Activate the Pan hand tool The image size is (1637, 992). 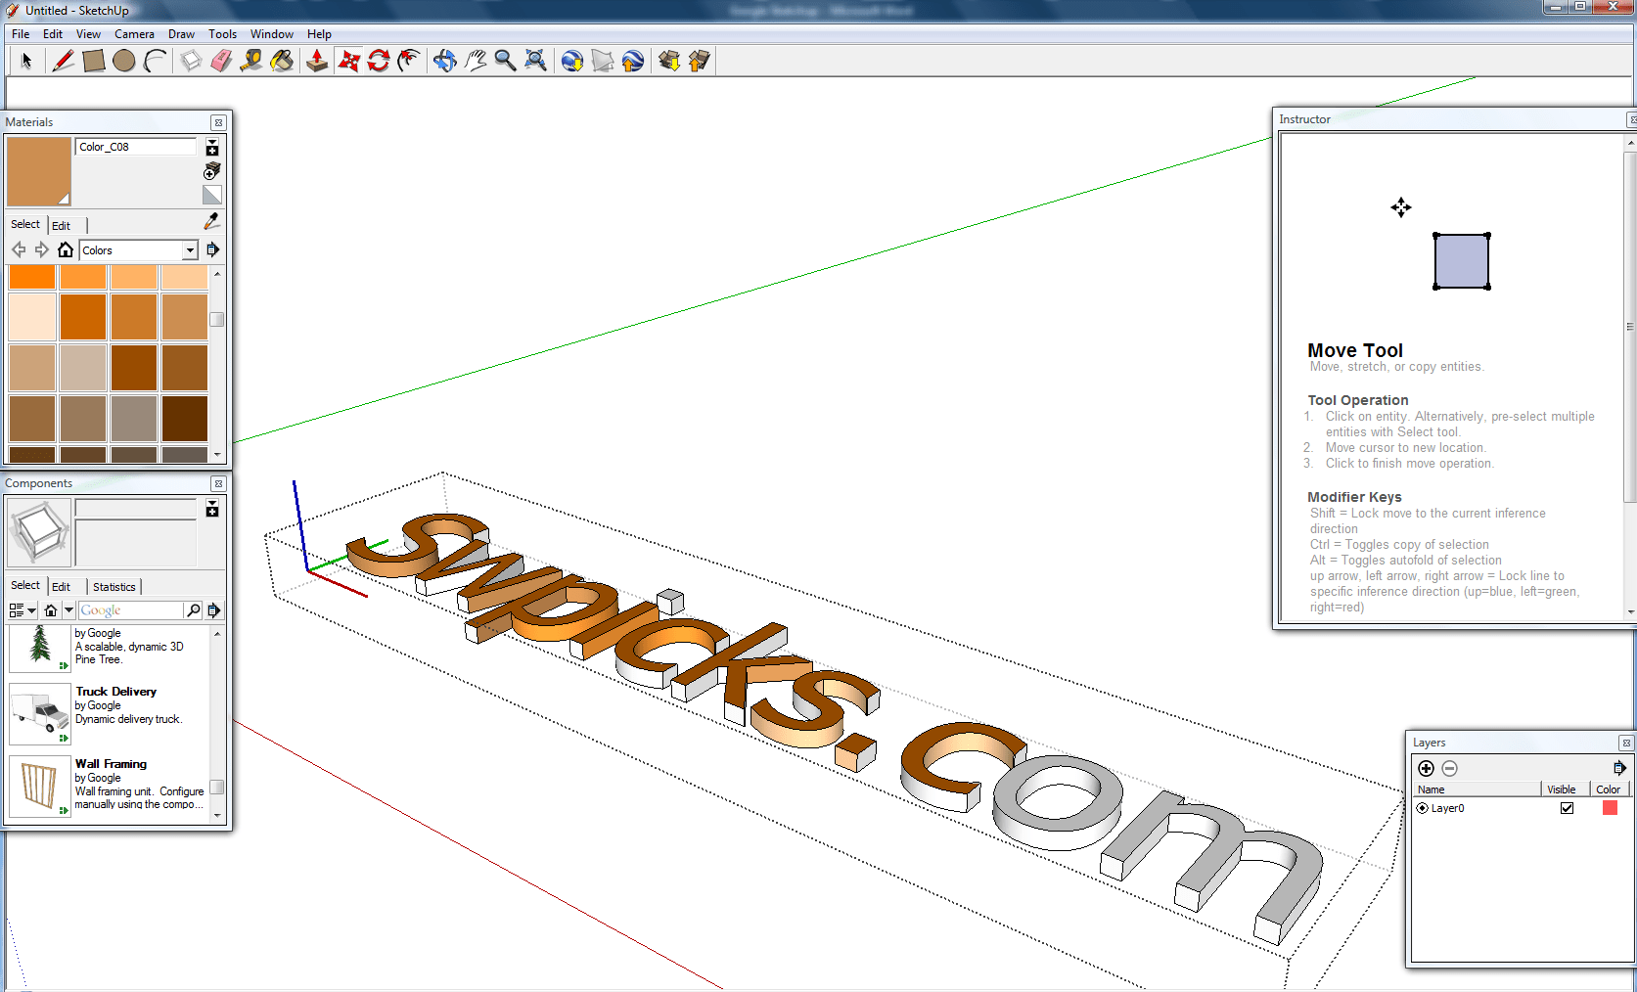[x=476, y=61]
